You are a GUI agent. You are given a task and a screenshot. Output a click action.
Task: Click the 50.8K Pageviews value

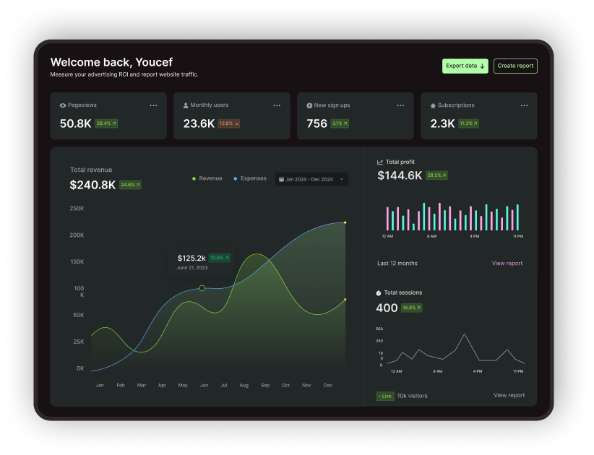tap(75, 123)
